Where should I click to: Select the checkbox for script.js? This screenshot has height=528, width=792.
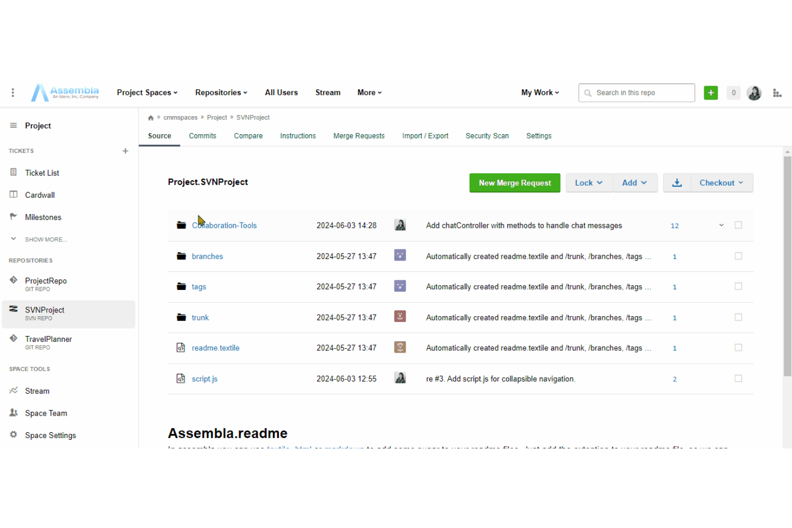click(x=738, y=378)
